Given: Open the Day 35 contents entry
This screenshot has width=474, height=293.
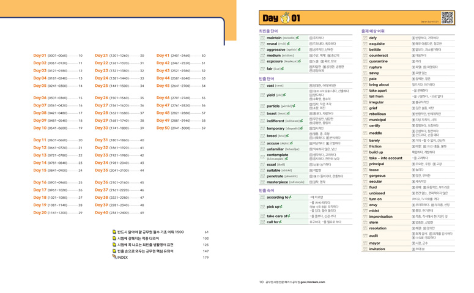Looking at the screenshot, I should [119, 171].
